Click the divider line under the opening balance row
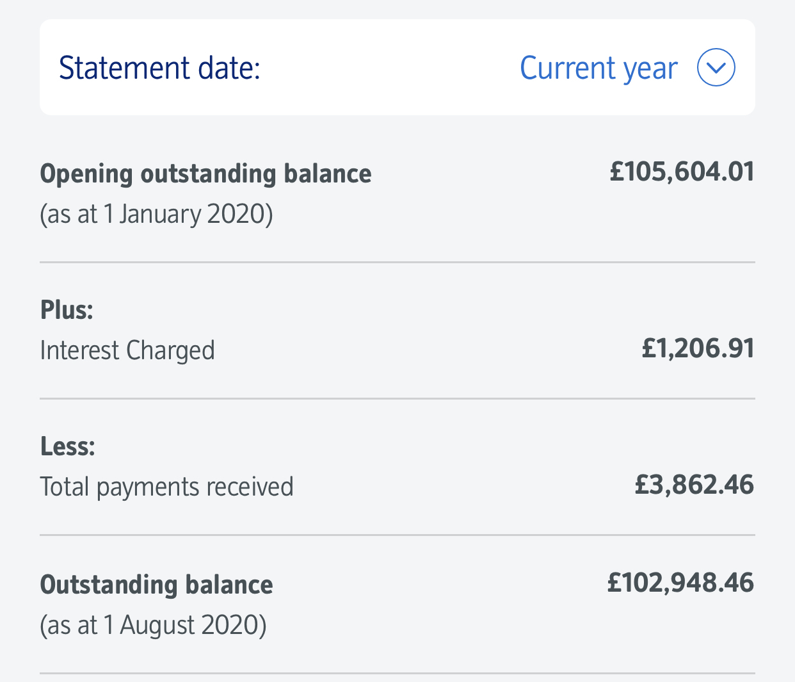Viewport: 795px width, 682px height. [x=397, y=262]
